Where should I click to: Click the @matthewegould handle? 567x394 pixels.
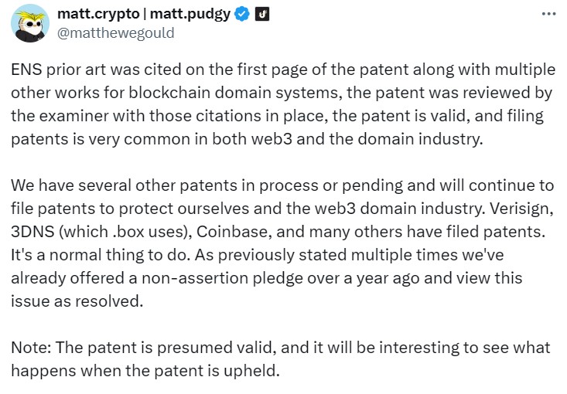click(x=116, y=33)
